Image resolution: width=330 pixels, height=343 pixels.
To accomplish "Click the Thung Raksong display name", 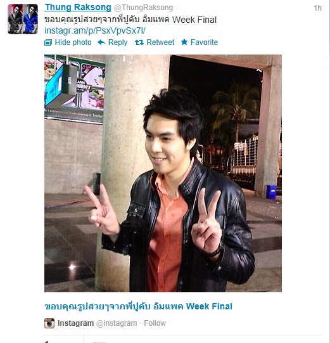I will (x=78, y=7).
